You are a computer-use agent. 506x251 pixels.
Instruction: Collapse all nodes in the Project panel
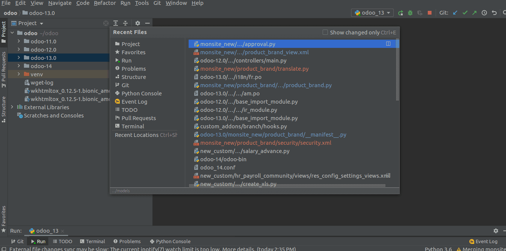pos(125,23)
